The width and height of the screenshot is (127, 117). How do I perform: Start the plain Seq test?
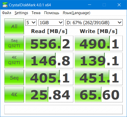(14, 77)
